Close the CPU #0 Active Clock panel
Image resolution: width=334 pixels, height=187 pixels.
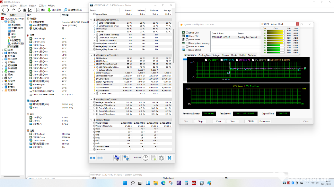point(298,24)
